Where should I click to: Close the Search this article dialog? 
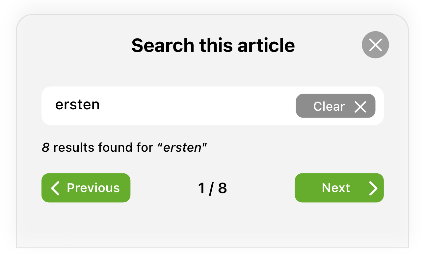[375, 45]
